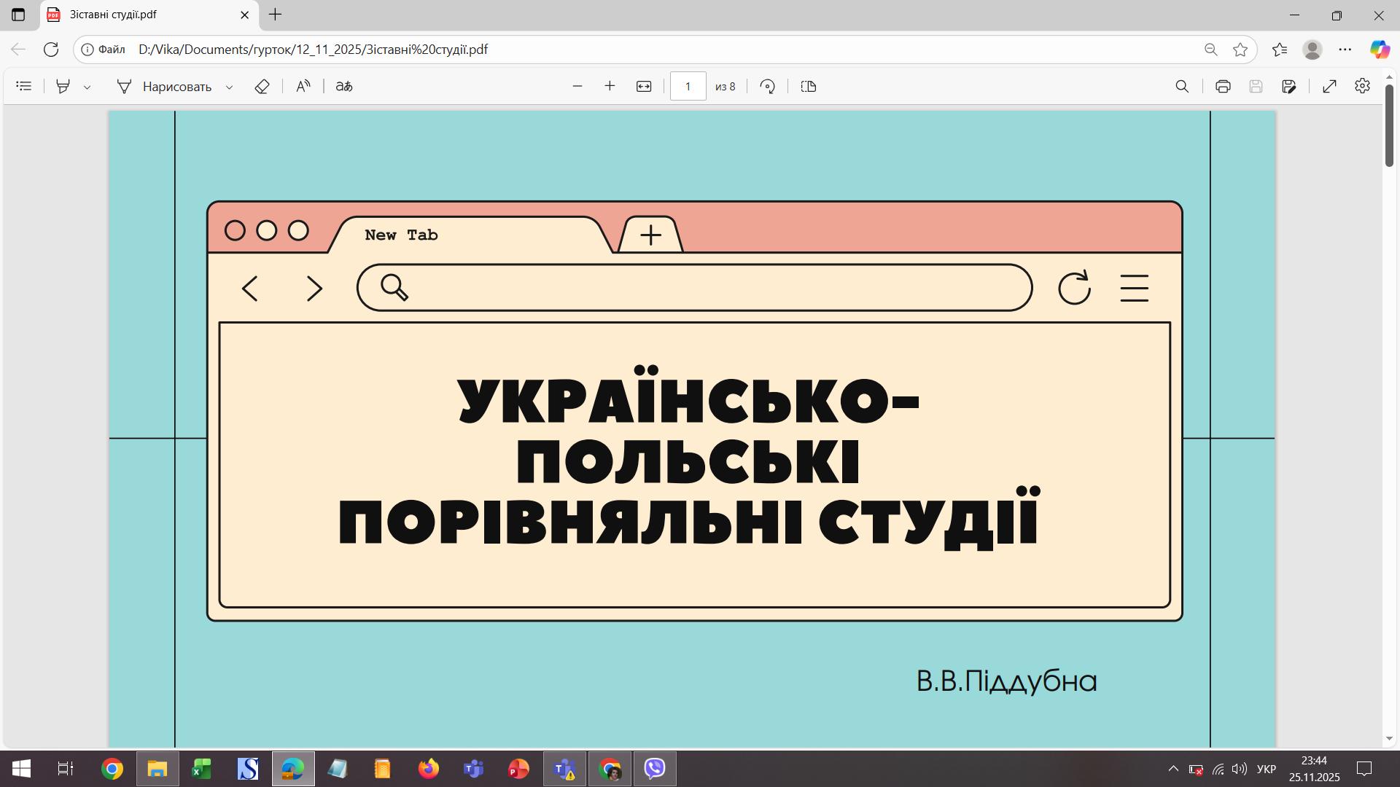Zoom in with the plus button
Viewport: 1400px width, 787px height.
pyautogui.click(x=610, y=86)
